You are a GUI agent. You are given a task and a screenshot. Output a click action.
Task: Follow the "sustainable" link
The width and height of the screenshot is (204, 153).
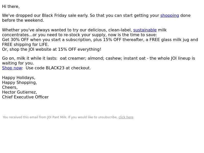point(145,30)
